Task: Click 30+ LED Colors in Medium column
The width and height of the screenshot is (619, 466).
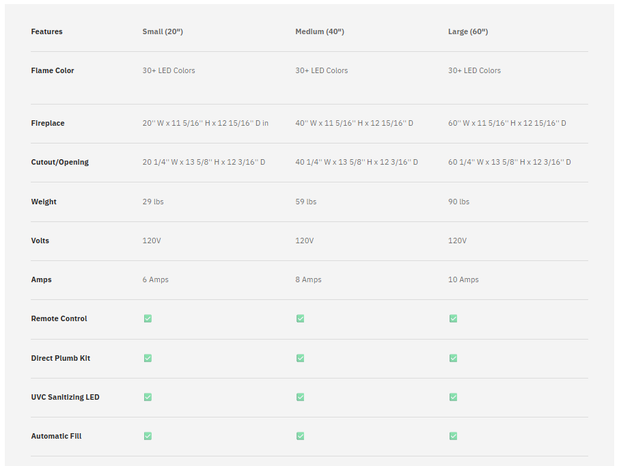Action: pyautogui.click(x=321, y=70)
